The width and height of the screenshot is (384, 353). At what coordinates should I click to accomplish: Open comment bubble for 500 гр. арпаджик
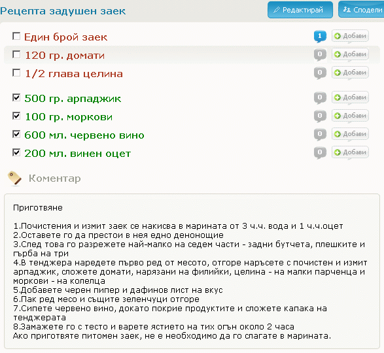[x=320, y=98]
